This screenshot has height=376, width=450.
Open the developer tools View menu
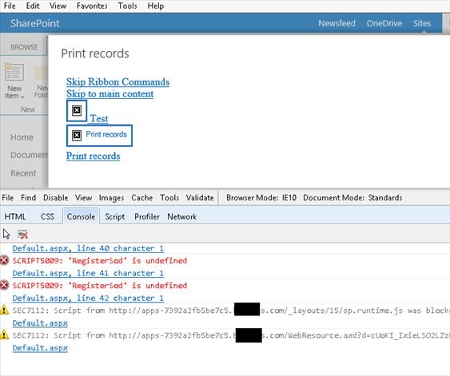click(x=83, y=198)
